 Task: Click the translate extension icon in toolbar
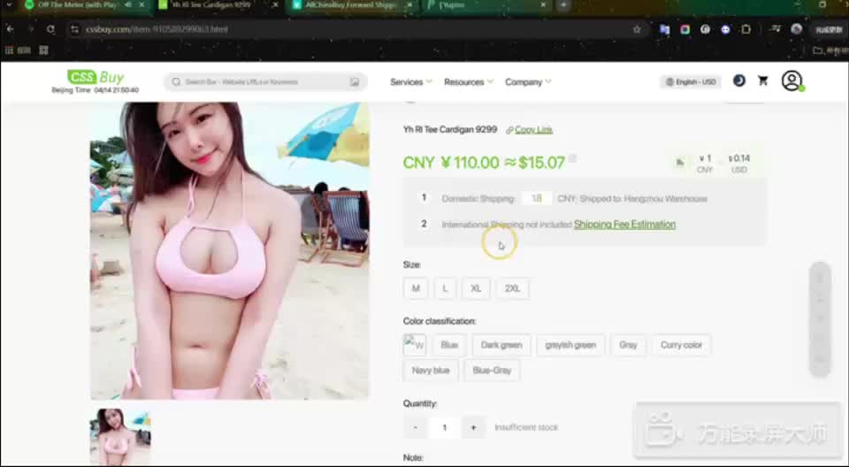click(665, 29)
